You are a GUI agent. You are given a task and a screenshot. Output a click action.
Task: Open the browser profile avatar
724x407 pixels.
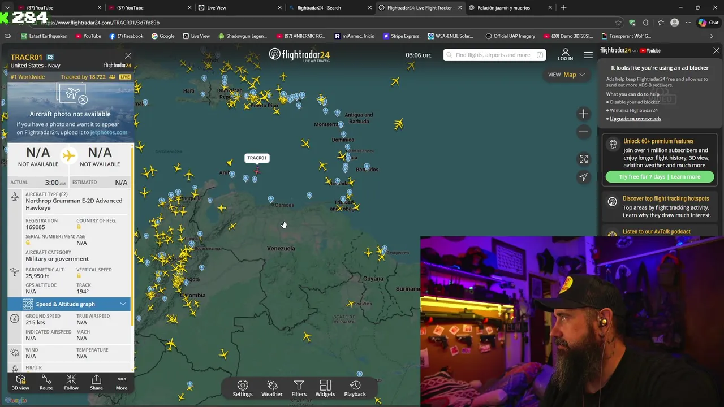pos(674,23)
